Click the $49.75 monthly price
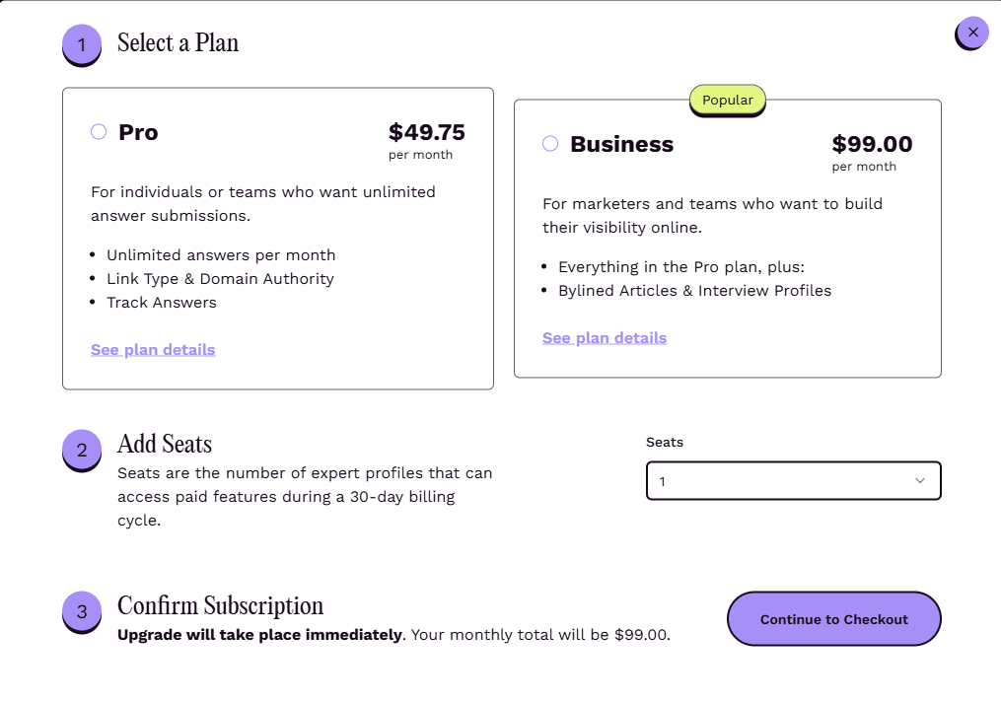The width and height of the screenshot is (1001, 702). pyautogui.click(x=427, y=131)
